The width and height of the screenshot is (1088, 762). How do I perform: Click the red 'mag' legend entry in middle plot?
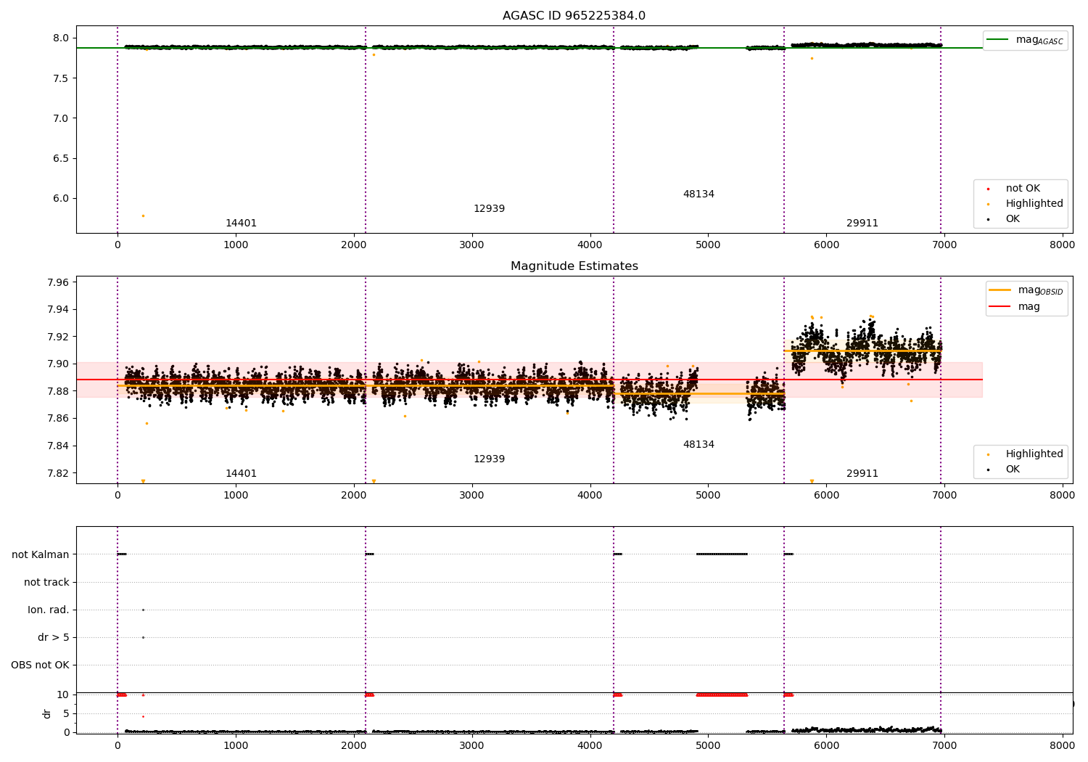click(1015, 307)
